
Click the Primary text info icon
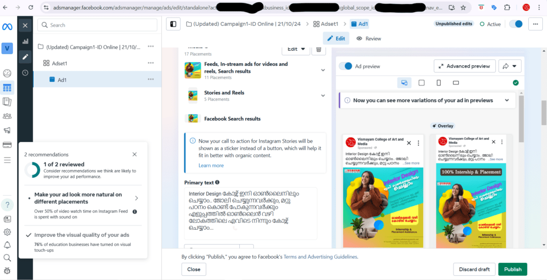point(217,182)
